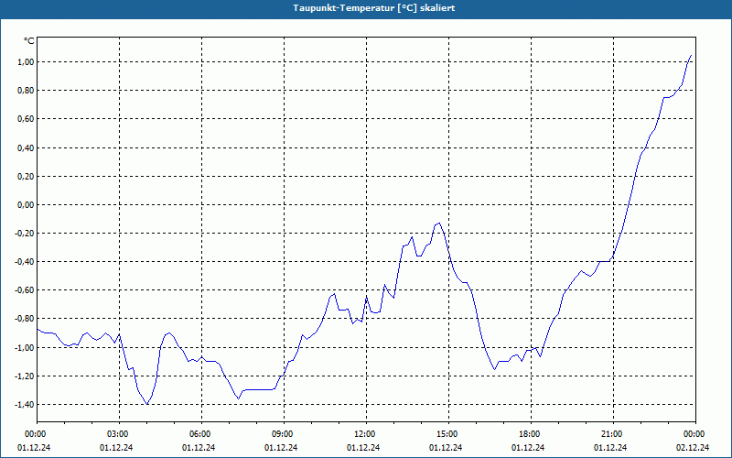Click the °C unit label
The height and width of the screenshot is (458, 732).
click(x=28, y=41)
